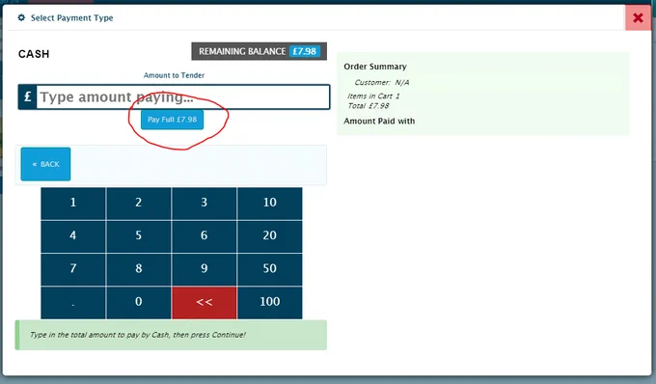The height and width of the screenshot is (384, 656).
Task: Tap keypad number 3
Action: pyautogui.click(x=205, y=203)
